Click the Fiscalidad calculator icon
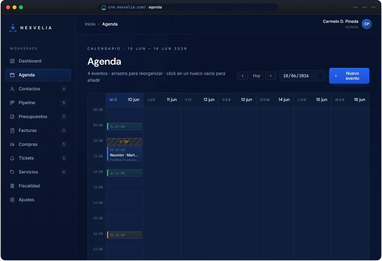 (12, 186)
